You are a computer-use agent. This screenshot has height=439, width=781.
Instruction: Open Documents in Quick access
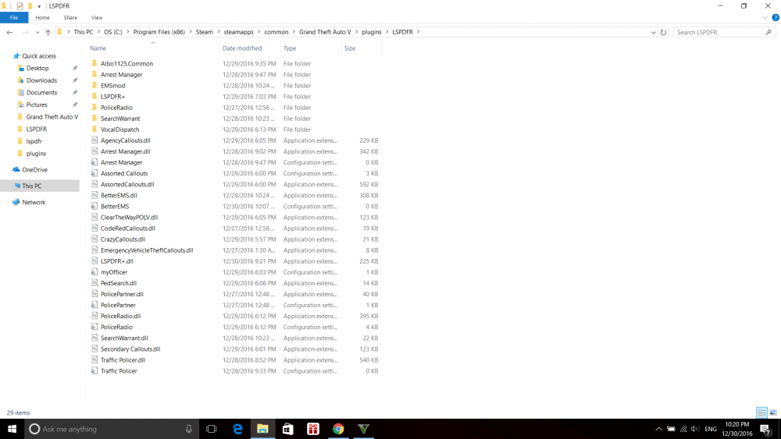click(41, 93)
